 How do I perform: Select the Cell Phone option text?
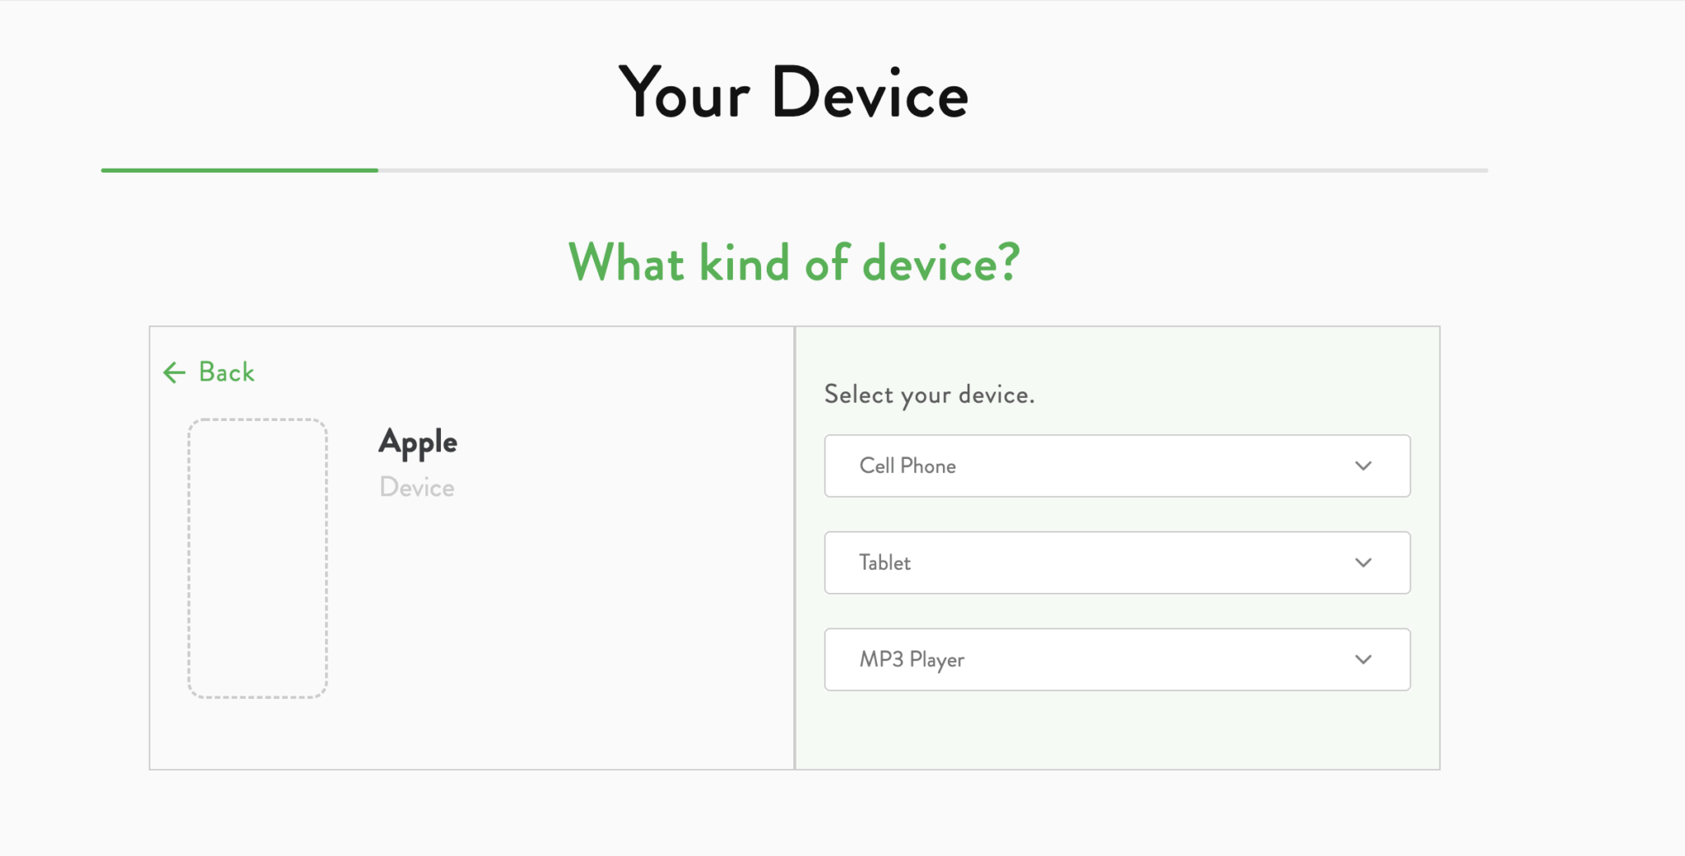coord(907,466)
